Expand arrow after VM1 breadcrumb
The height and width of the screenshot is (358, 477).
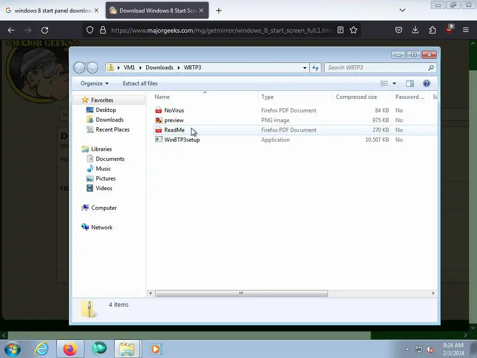tap(141, 68)
